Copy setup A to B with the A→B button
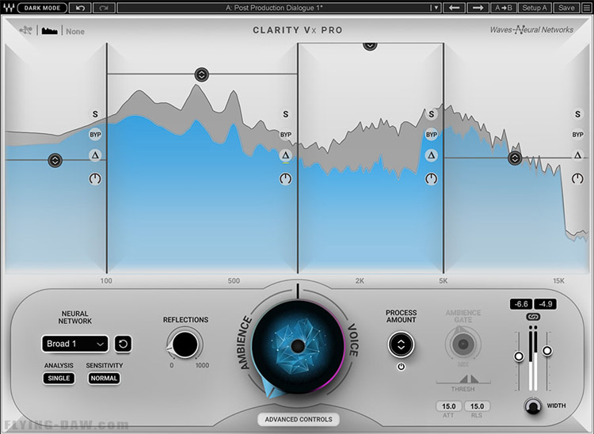Viewport: 594px width, 434px height. [x=504, y=8]
